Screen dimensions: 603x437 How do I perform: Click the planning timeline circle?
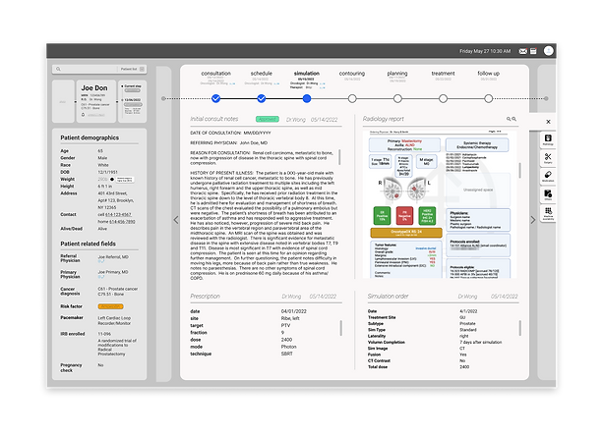[x=397, y=98]
